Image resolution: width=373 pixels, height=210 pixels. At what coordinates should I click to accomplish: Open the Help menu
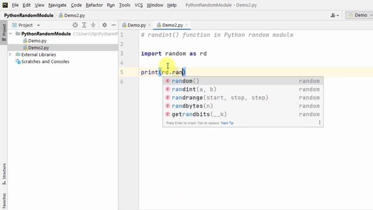pos(171,5)
